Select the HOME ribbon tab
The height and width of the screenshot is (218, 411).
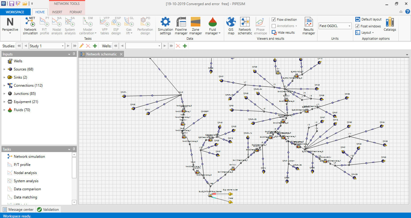40,12
